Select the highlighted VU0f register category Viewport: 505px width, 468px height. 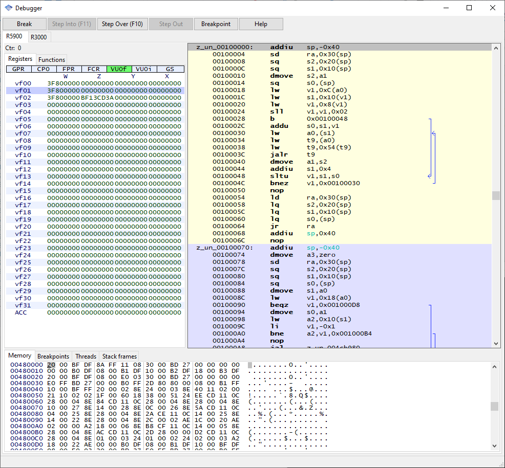119,69
